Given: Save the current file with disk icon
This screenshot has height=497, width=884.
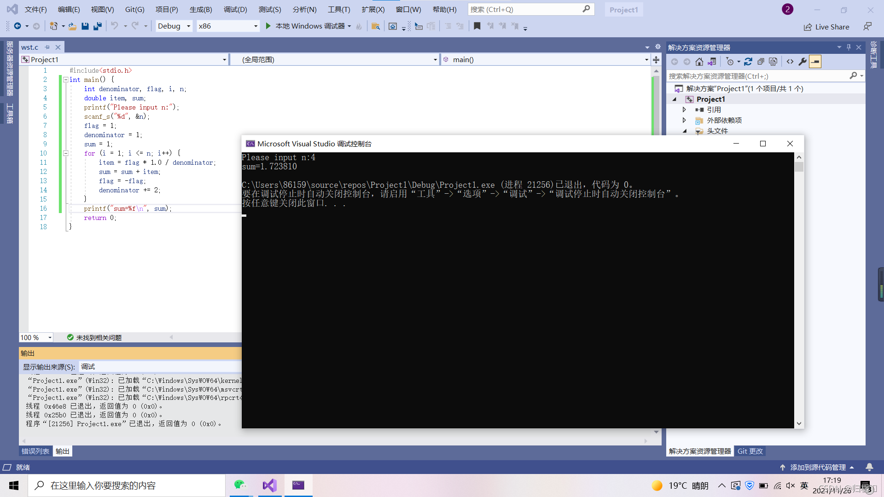Looking at the screenshot, I should click(x=85, y=26).
